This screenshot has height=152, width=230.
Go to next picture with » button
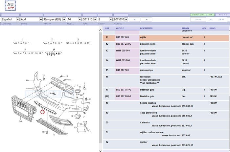click(147, 19)
